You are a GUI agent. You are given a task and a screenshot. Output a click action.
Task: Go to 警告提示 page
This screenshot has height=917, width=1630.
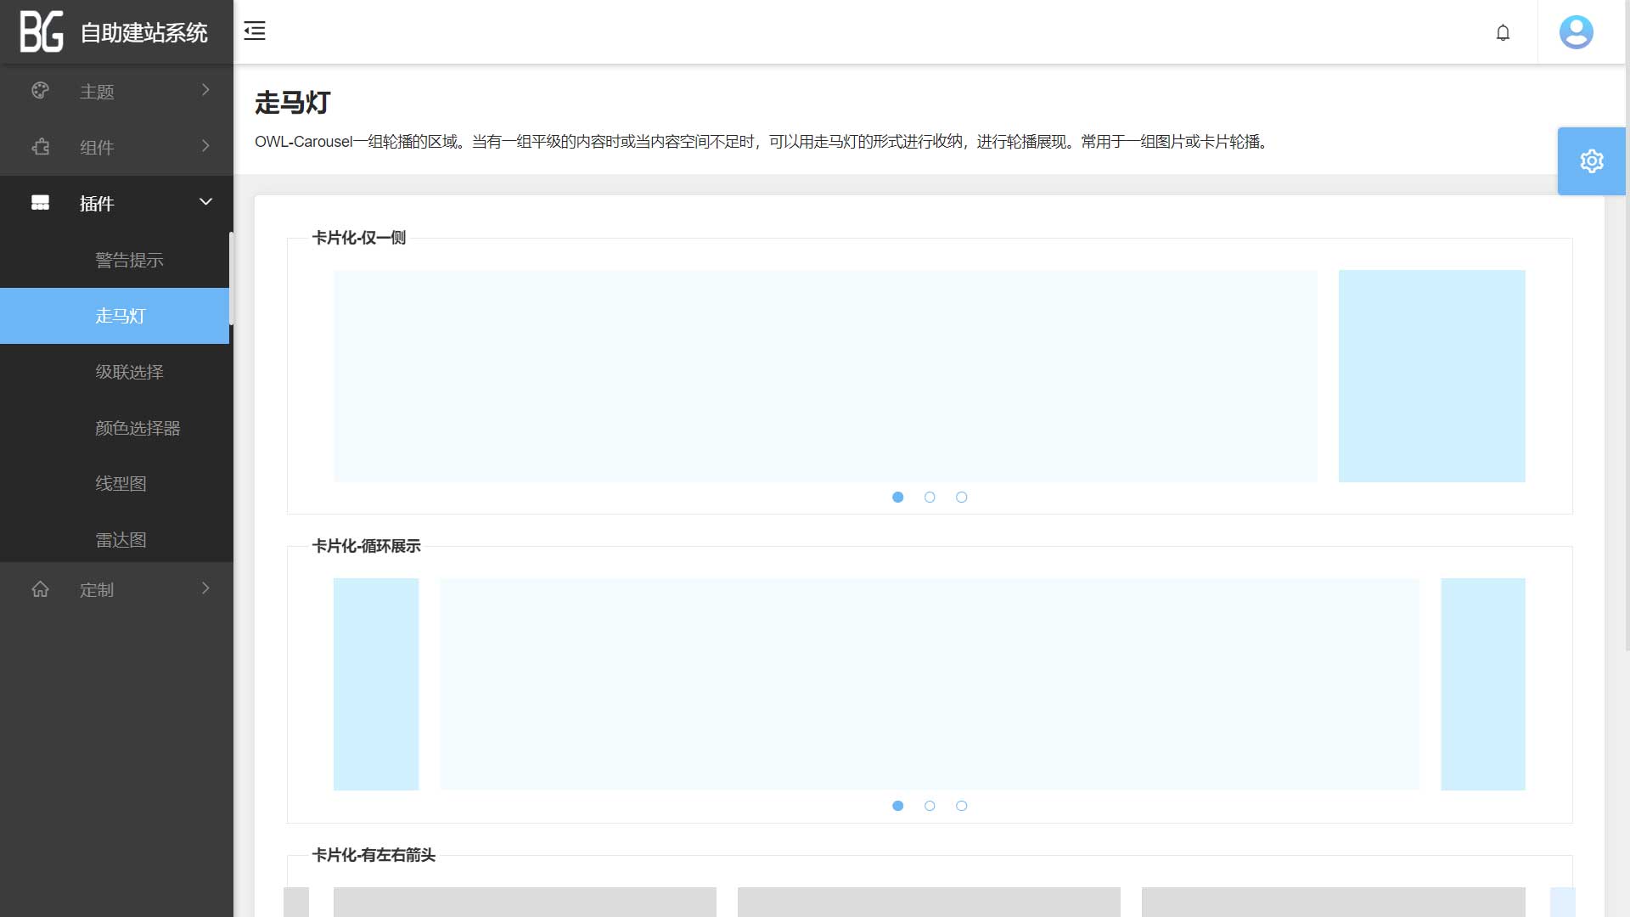tap(129, 260)
